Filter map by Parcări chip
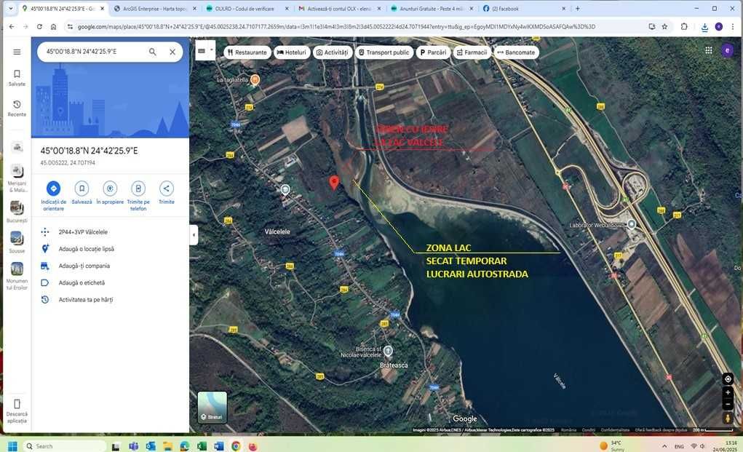Image resolution: width=743 pixels, height=452 pixels. tap(433, 52)
